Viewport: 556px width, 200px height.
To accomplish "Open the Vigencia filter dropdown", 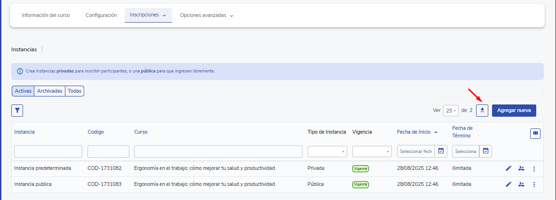I will [372, 152].
